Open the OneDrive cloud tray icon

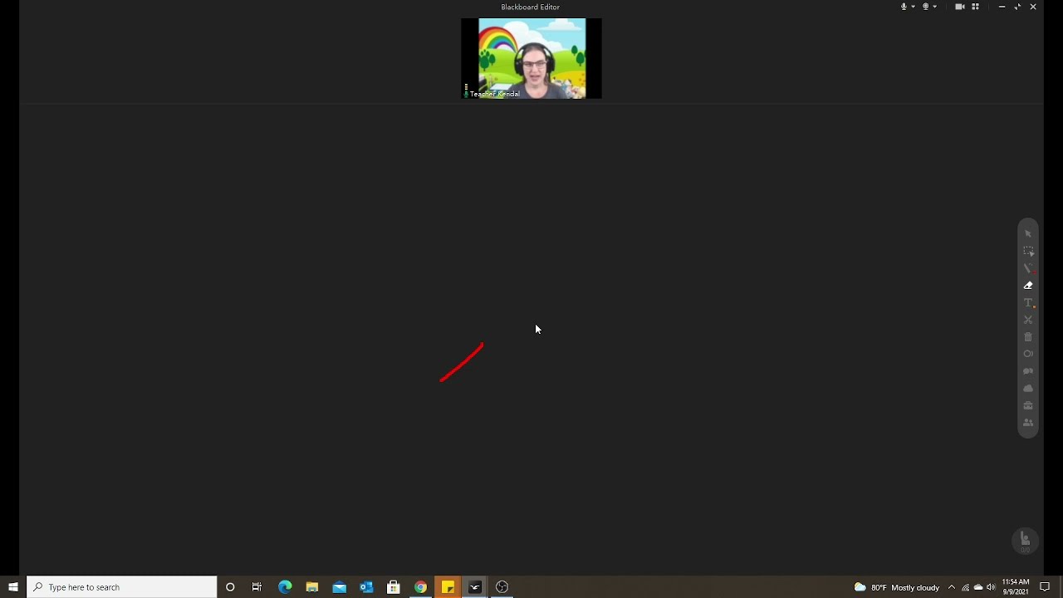point(978,587)
